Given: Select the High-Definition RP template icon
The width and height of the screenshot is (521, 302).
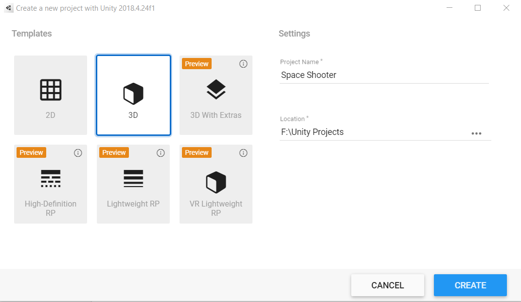Looking at the screenshot, I should point(51,179).
